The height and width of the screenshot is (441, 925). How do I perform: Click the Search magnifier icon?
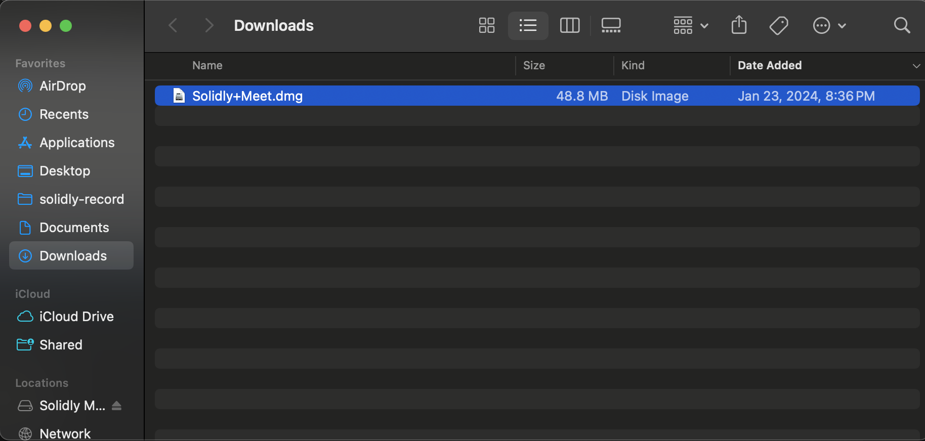tap(902, 25)
